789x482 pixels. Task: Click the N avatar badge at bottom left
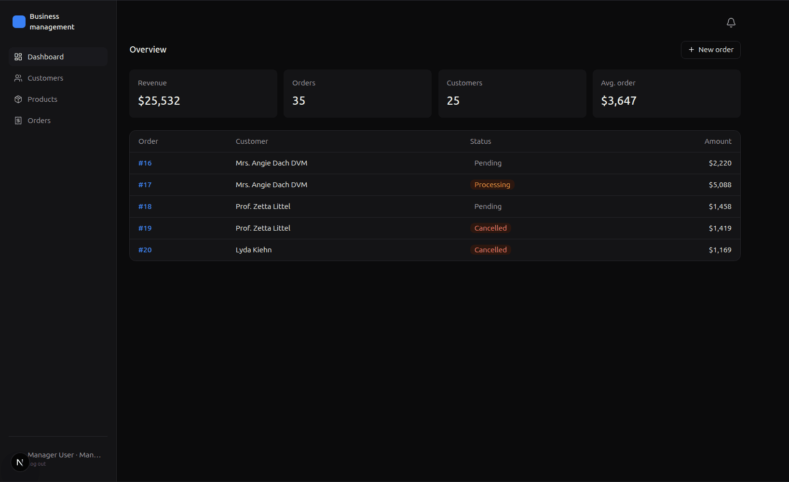20,462
